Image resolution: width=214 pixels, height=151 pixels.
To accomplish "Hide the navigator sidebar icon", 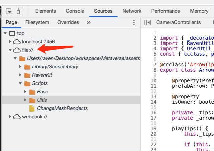I will click(147, 23).
